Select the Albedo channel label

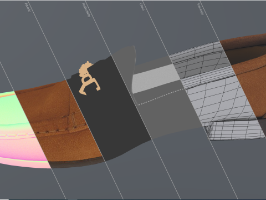pos(27,8)
